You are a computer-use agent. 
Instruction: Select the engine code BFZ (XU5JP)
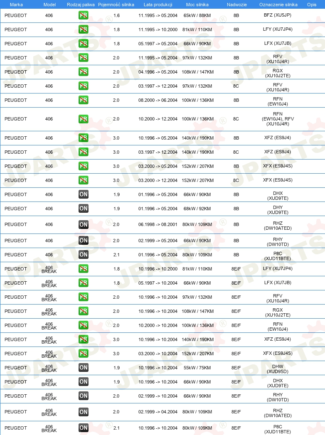pyautogui.click(x=278, y=15)
